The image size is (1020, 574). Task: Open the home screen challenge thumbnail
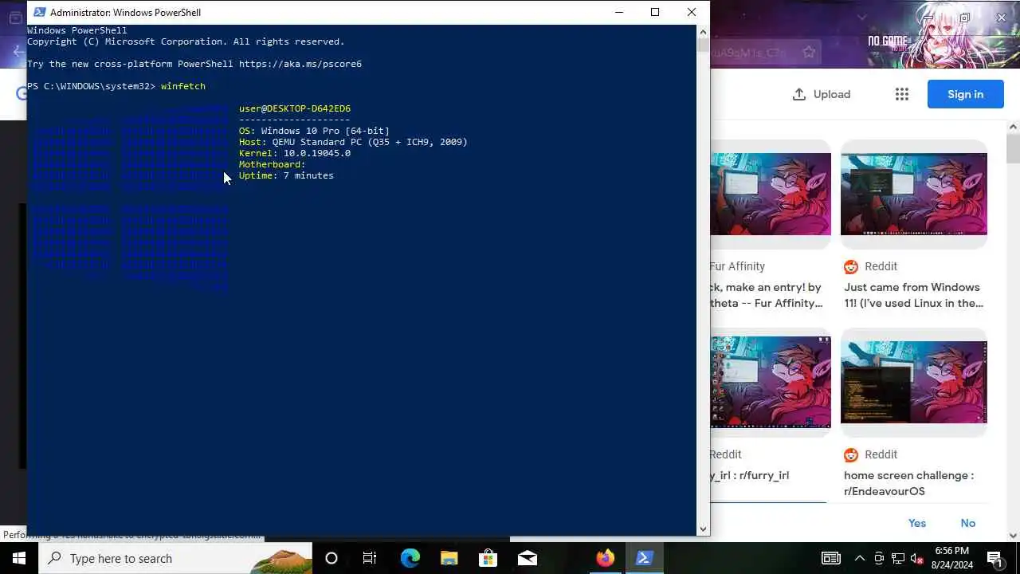pyautogui.click(x=914, y=383)
